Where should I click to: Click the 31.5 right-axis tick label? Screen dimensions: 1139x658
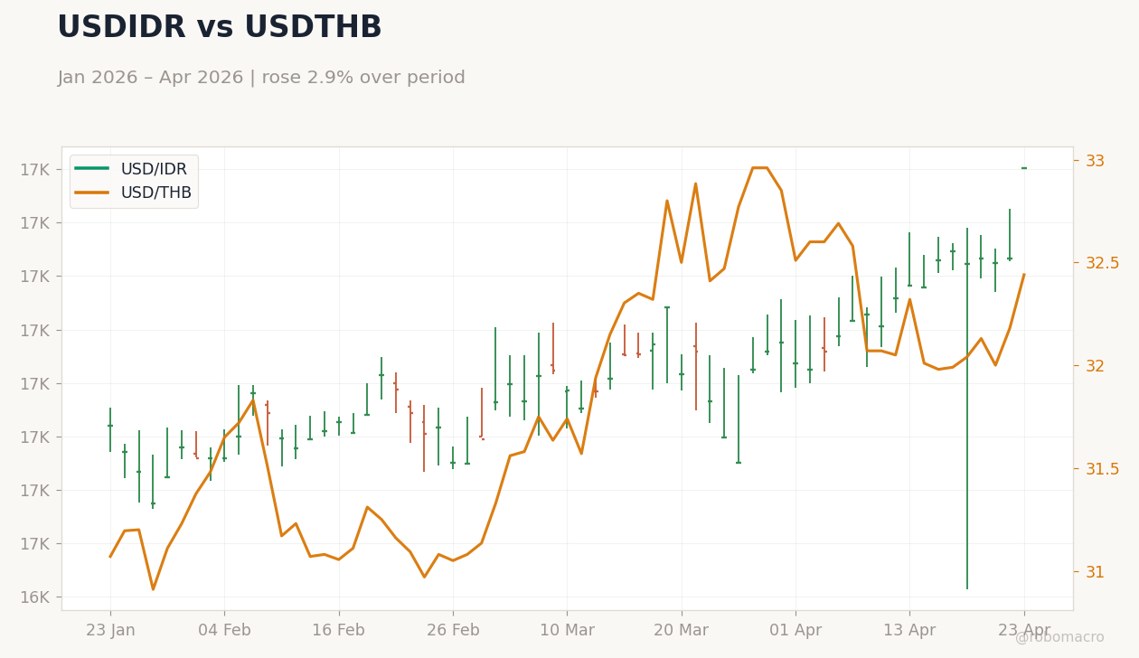[x=1102, y=468]
